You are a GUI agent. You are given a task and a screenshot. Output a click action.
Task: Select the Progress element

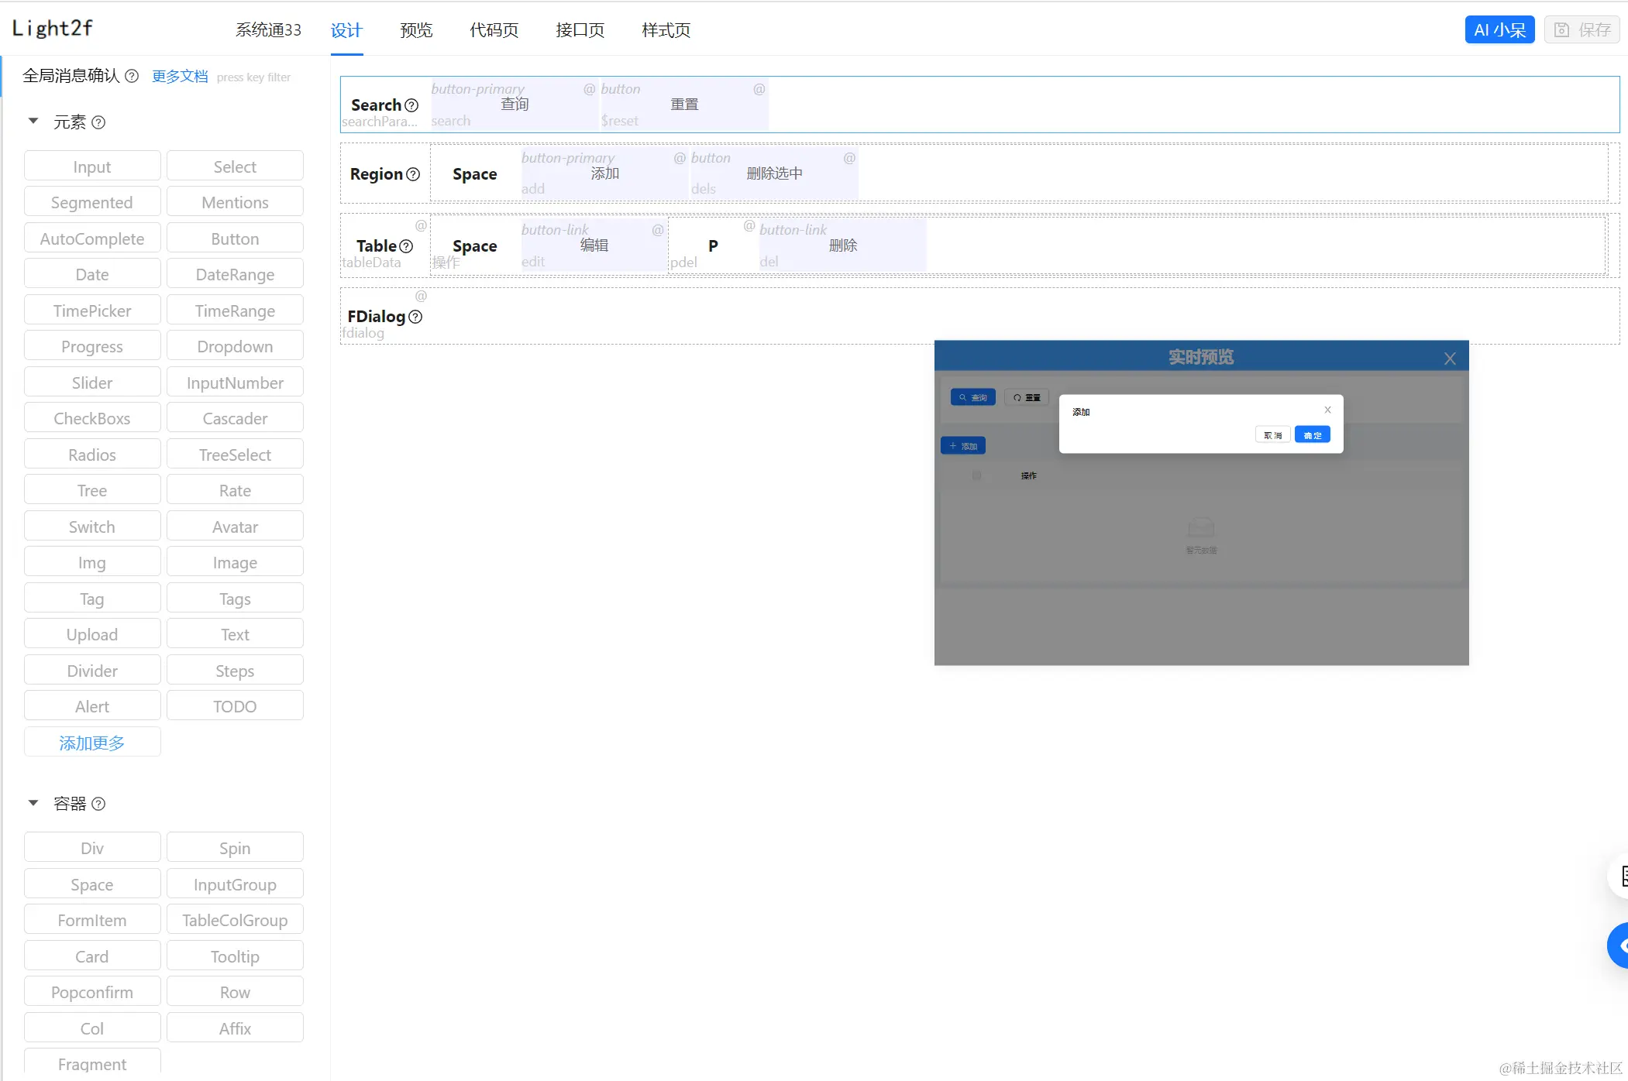tap(92, 346)
